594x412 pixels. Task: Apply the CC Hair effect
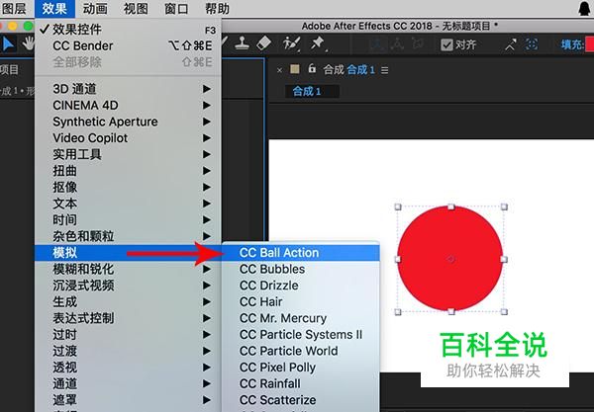300,301
